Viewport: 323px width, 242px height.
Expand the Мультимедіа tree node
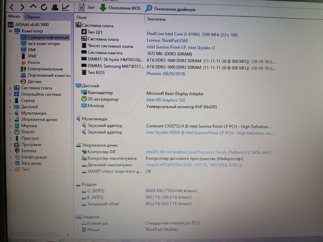pyautogui.click(x=10, y=113)
